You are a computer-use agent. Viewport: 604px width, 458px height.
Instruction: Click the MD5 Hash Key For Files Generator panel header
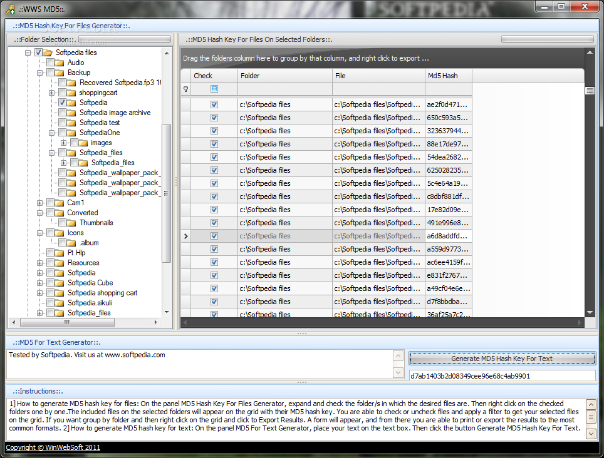click(x=302, y=26)
